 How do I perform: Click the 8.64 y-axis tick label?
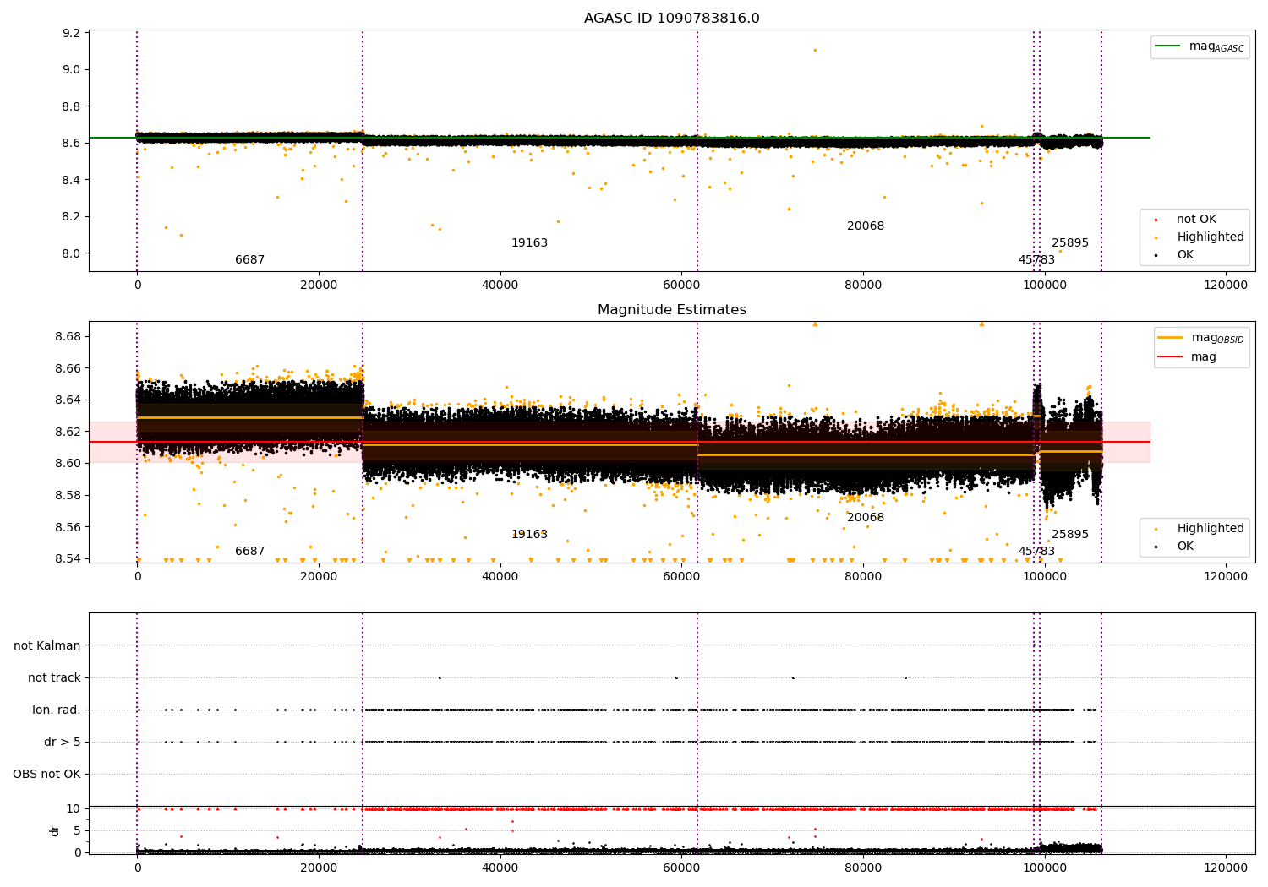(x=68, y=400)
